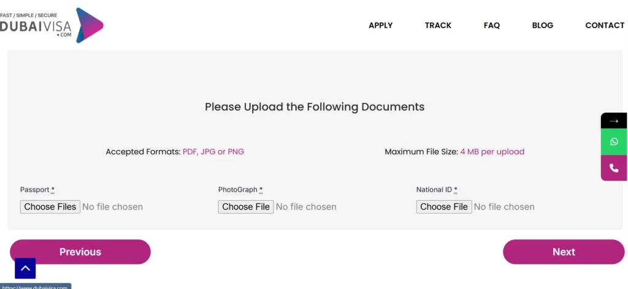Proceed with the Next button

point(563,252)
